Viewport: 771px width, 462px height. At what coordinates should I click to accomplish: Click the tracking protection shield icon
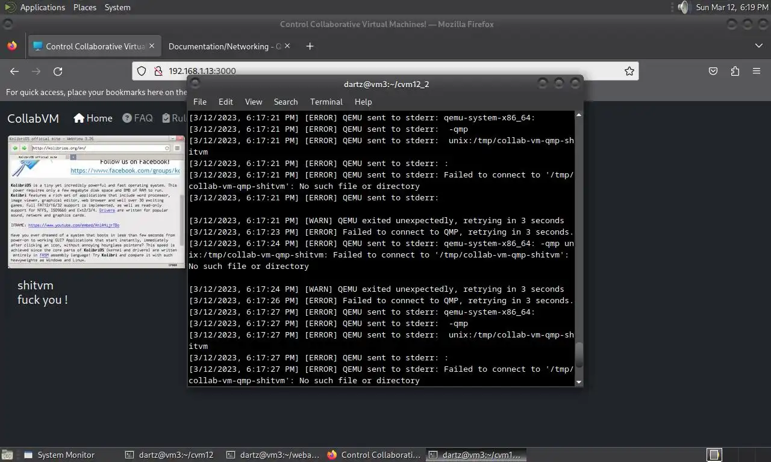tap(142, 71)
